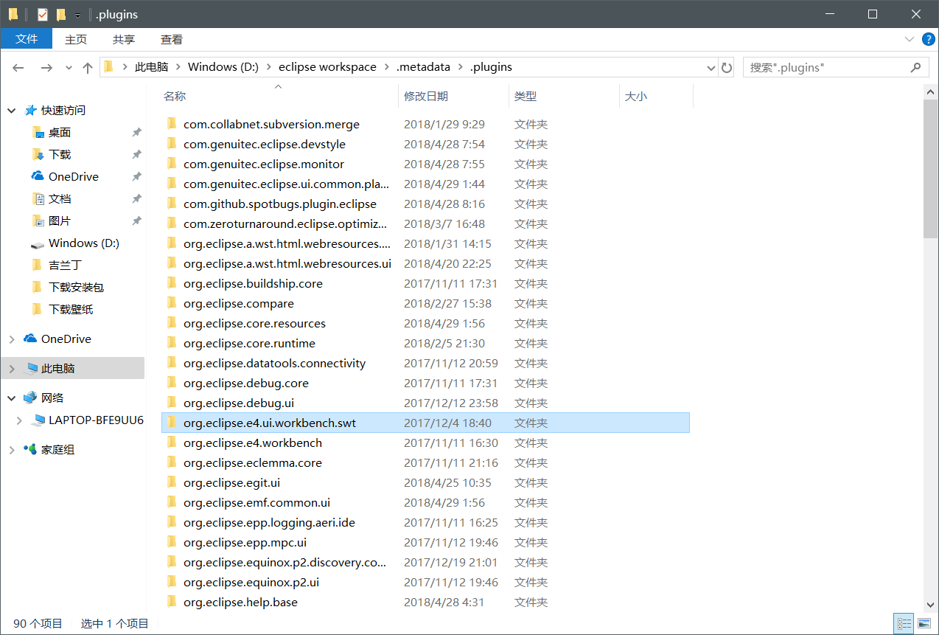Click folder icon of com.genuitec.eclipse.devstyle
The height and width of the screenshot is (635, 939).
172,145
